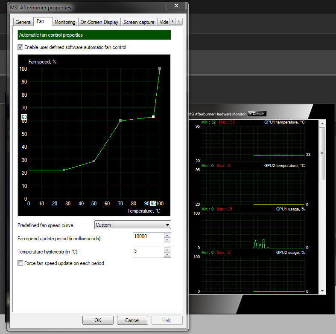Open the Monitoring tab

point(65,22)
